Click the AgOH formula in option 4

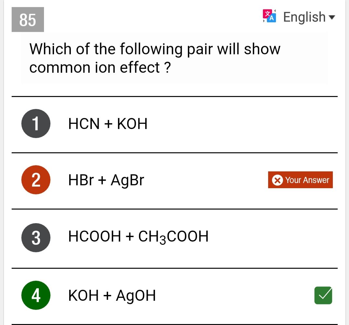click(x=136, y=296)
